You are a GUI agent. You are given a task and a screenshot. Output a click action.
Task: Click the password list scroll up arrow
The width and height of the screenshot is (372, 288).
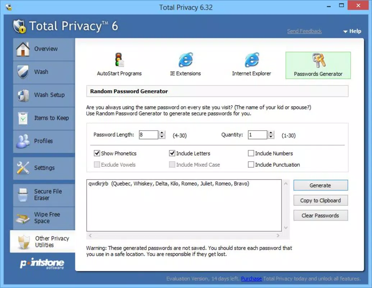[x=286, y=184]
